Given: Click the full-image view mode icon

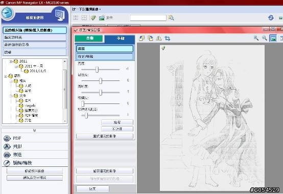Looking at the screenshot, I should tap(273, 38).
